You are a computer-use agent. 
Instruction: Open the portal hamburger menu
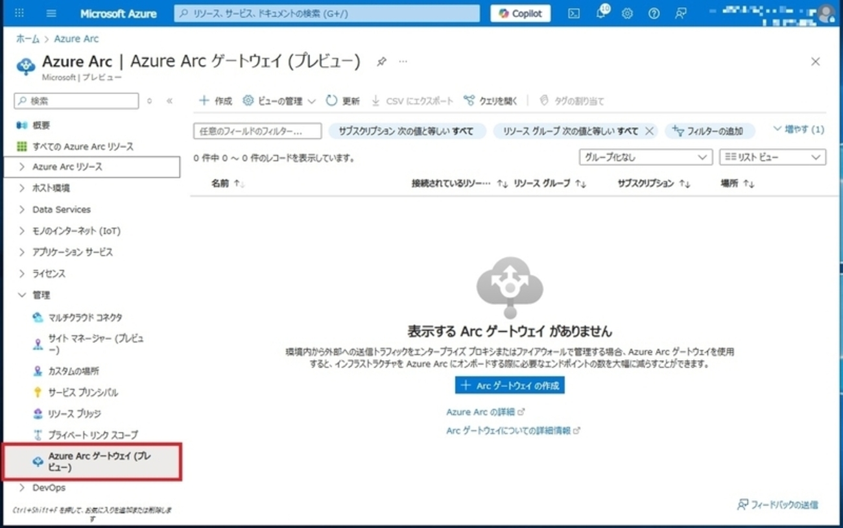click(51, 14)
